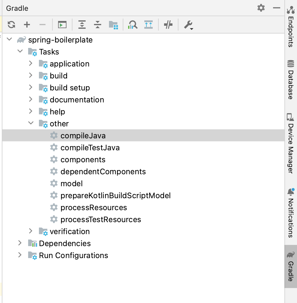297x303 pixels.
Task: Click gear icon next to processResources
Action: (x=54, y=207)
